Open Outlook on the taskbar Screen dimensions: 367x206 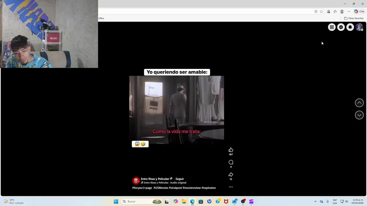click(x=235, y=201)
